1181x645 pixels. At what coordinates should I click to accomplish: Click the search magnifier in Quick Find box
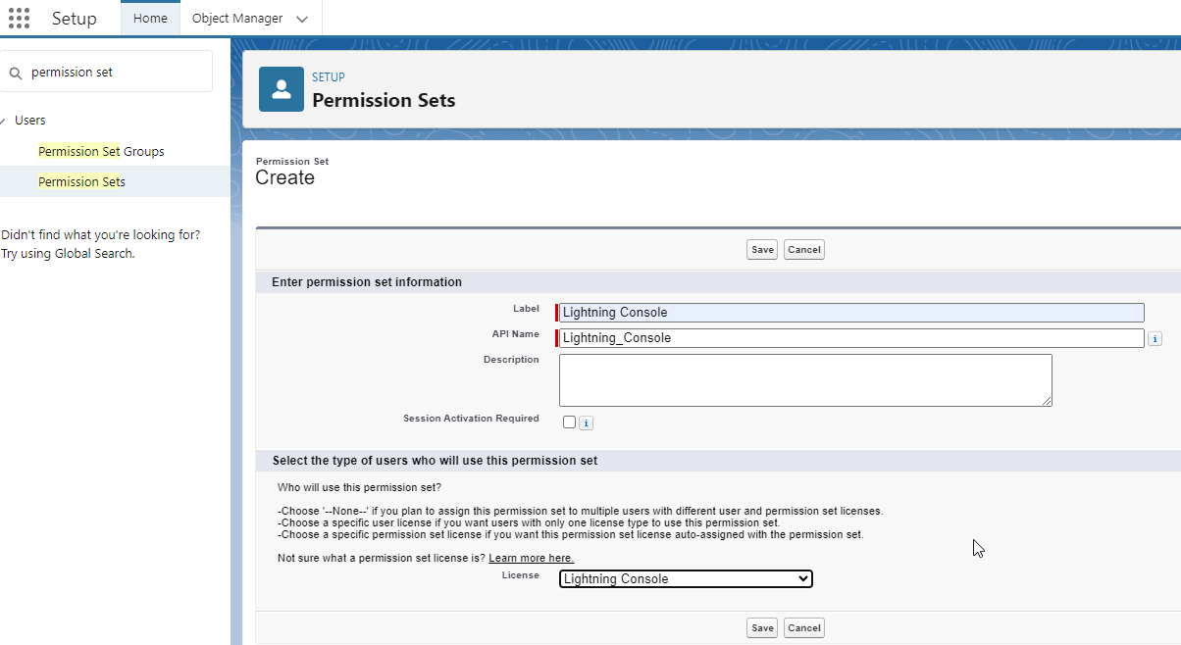tap(15, 71)
